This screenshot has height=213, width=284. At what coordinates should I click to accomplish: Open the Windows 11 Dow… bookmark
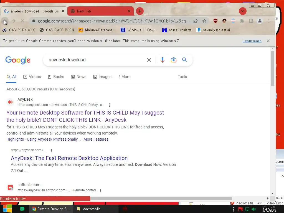139,30
